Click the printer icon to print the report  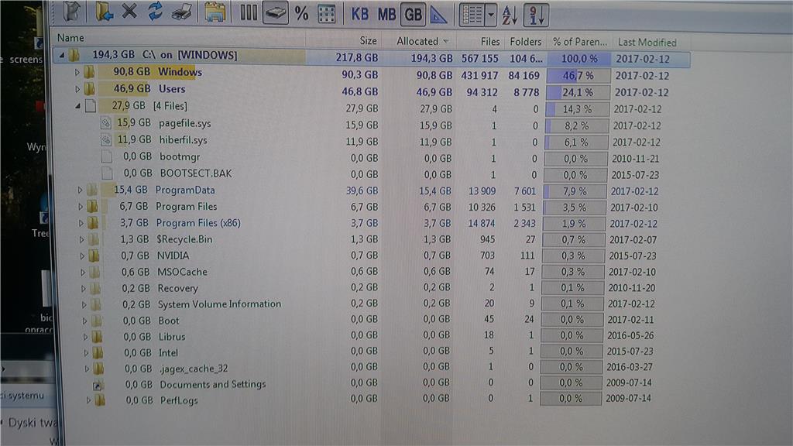181,12
